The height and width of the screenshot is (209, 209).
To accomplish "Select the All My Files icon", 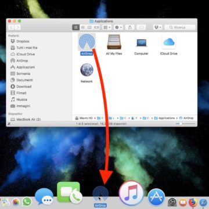I will [114, 42].
